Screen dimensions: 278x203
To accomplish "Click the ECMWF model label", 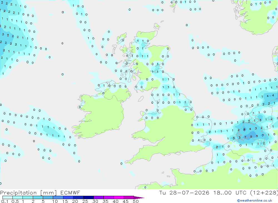I will 70,193.
